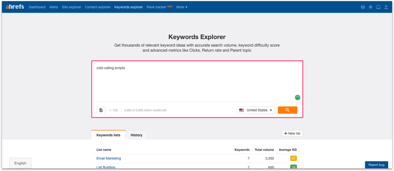Viewport: 394px width, 171px height.
Task: Expand the More dropdown menu
Action: (182, 7)
